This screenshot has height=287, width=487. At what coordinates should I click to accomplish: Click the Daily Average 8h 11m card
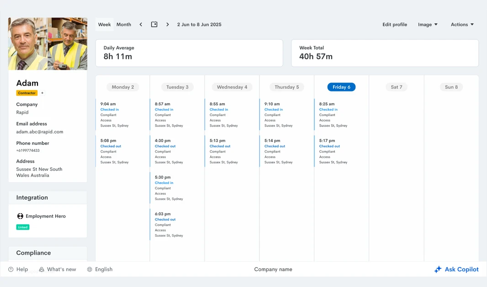189,53
